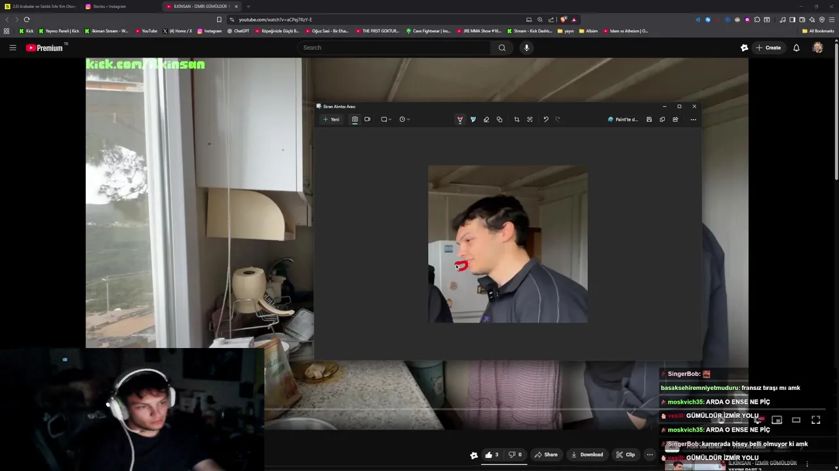This screenshot has width=839, height=471.
Task: Open the Yayıncı Paneli | Kick bookmark
Action: point(60,31)
